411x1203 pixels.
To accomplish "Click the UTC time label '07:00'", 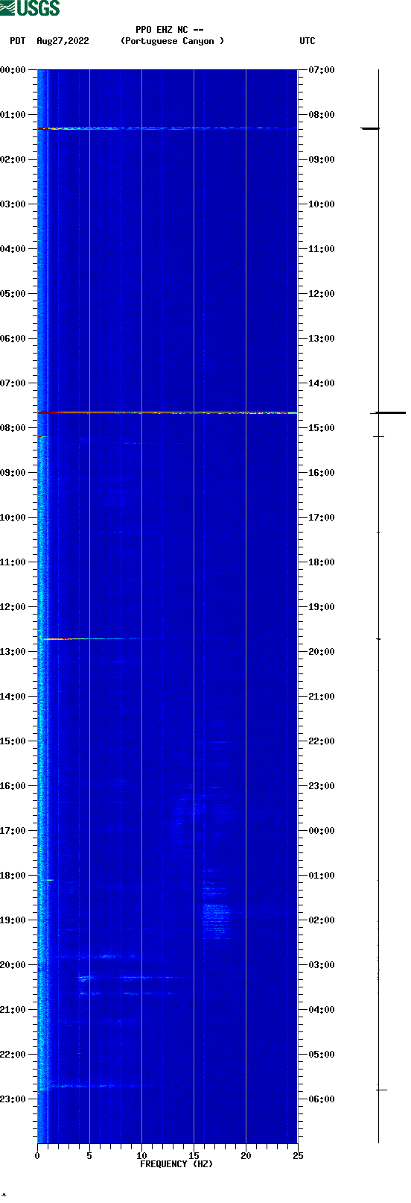I will (x=322, y=69).
